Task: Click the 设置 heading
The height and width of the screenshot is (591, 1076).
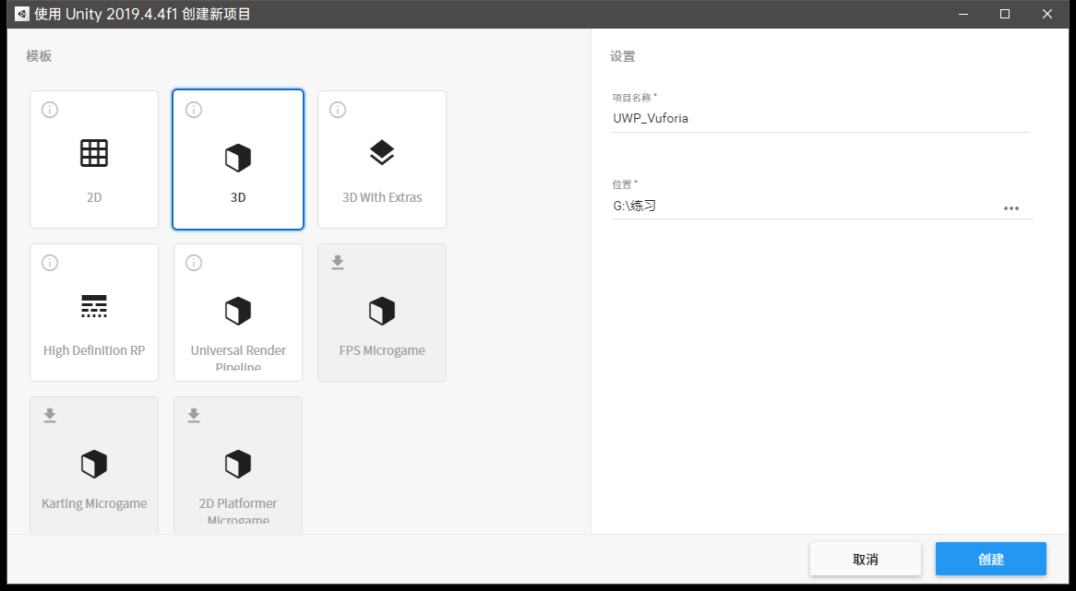Action: (x=622, y=57)
